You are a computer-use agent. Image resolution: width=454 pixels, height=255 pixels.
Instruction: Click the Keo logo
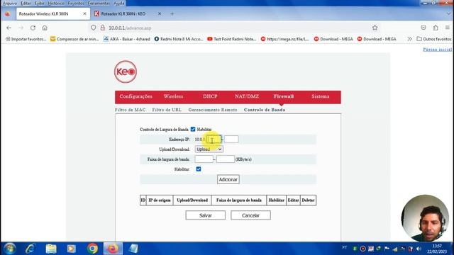coord(126,72)
